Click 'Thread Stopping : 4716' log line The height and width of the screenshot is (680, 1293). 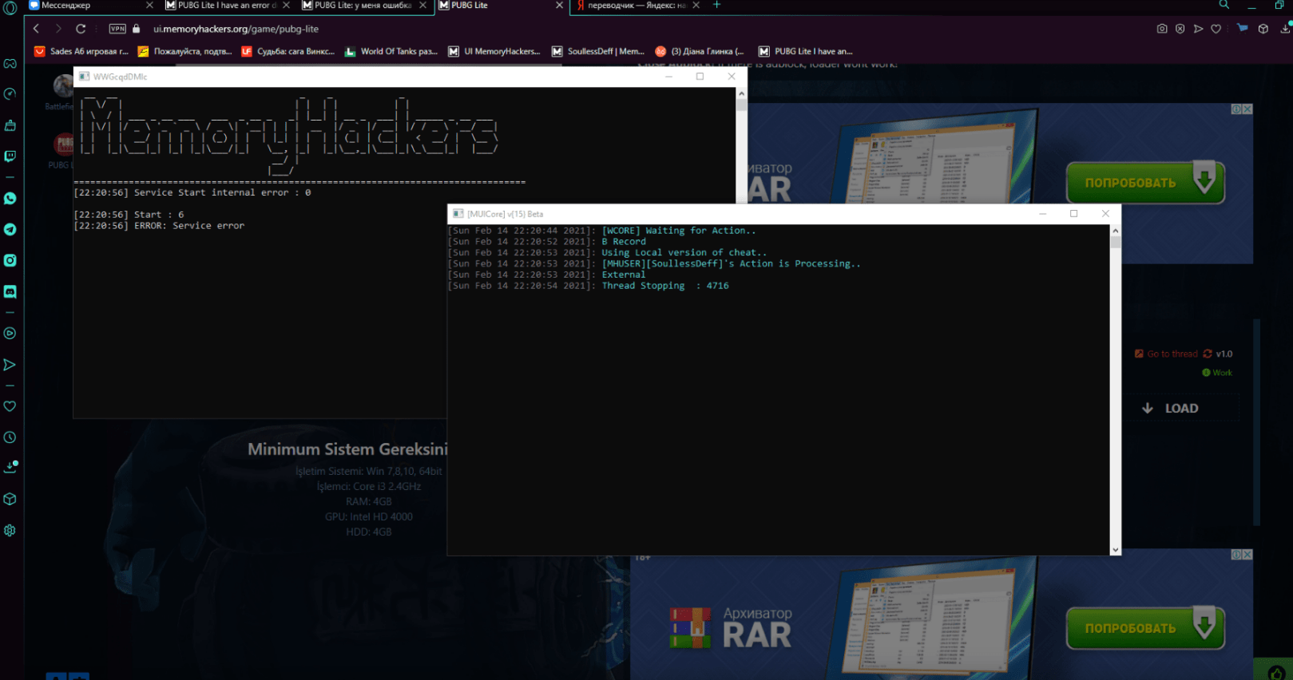pos(589,286)
